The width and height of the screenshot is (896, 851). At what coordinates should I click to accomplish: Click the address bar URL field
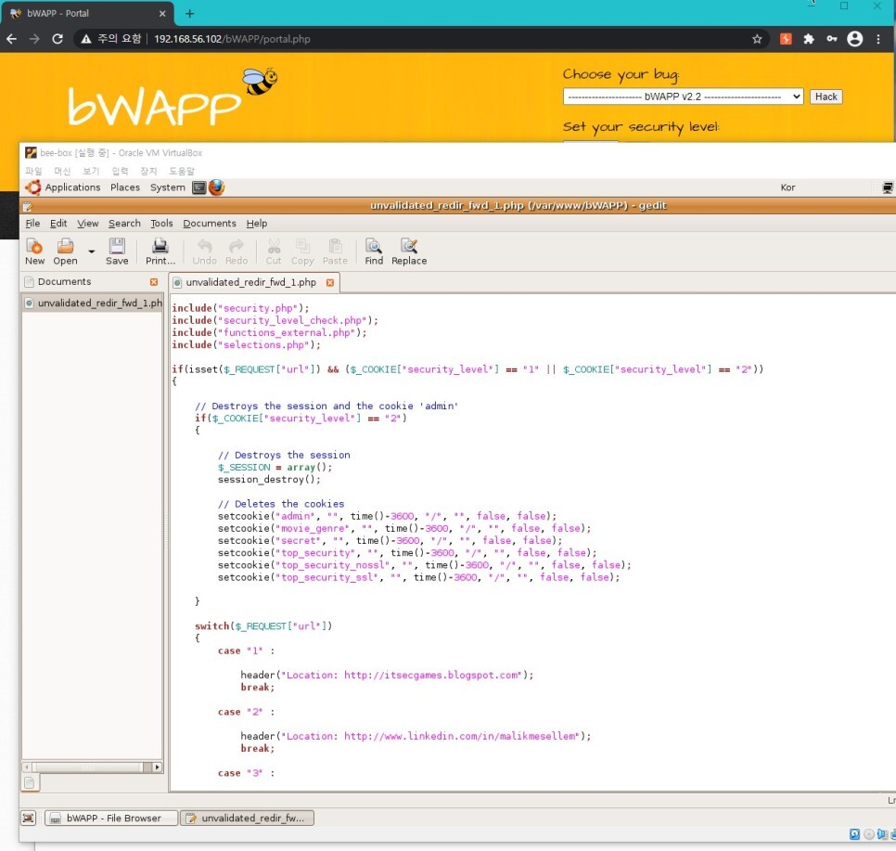click(x=423, y=39)
